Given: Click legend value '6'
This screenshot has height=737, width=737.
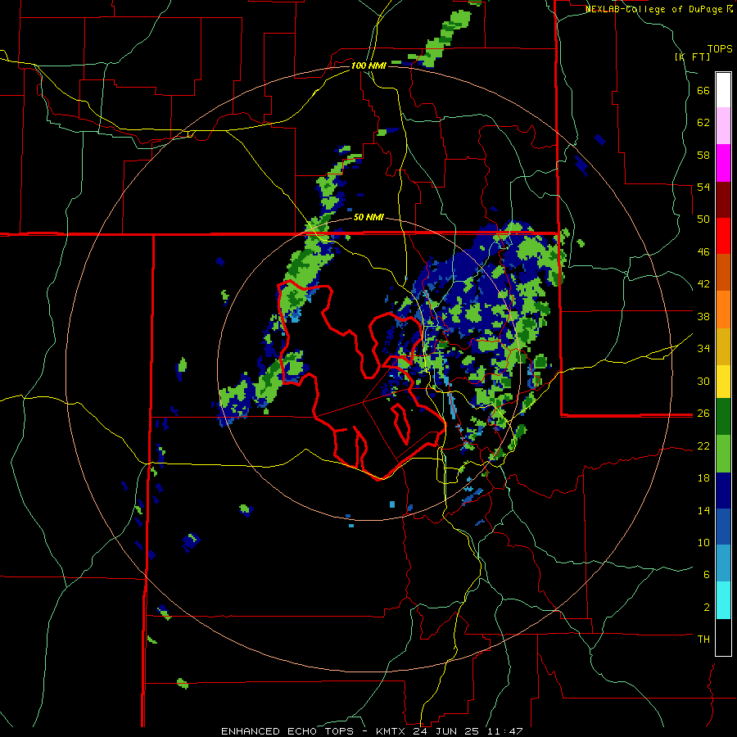Looking at the screenshot, I should [x=706, y=574].
